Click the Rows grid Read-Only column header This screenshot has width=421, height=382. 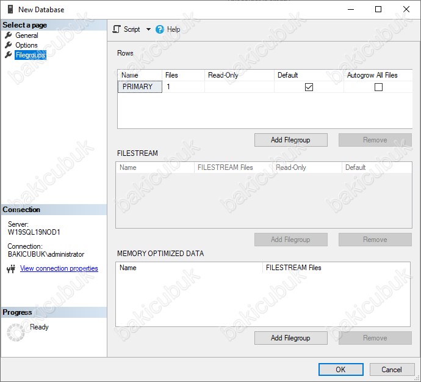pos(239,75)
